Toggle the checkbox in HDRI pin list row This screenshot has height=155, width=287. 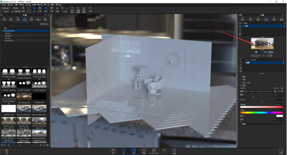(x=247, y=60)
